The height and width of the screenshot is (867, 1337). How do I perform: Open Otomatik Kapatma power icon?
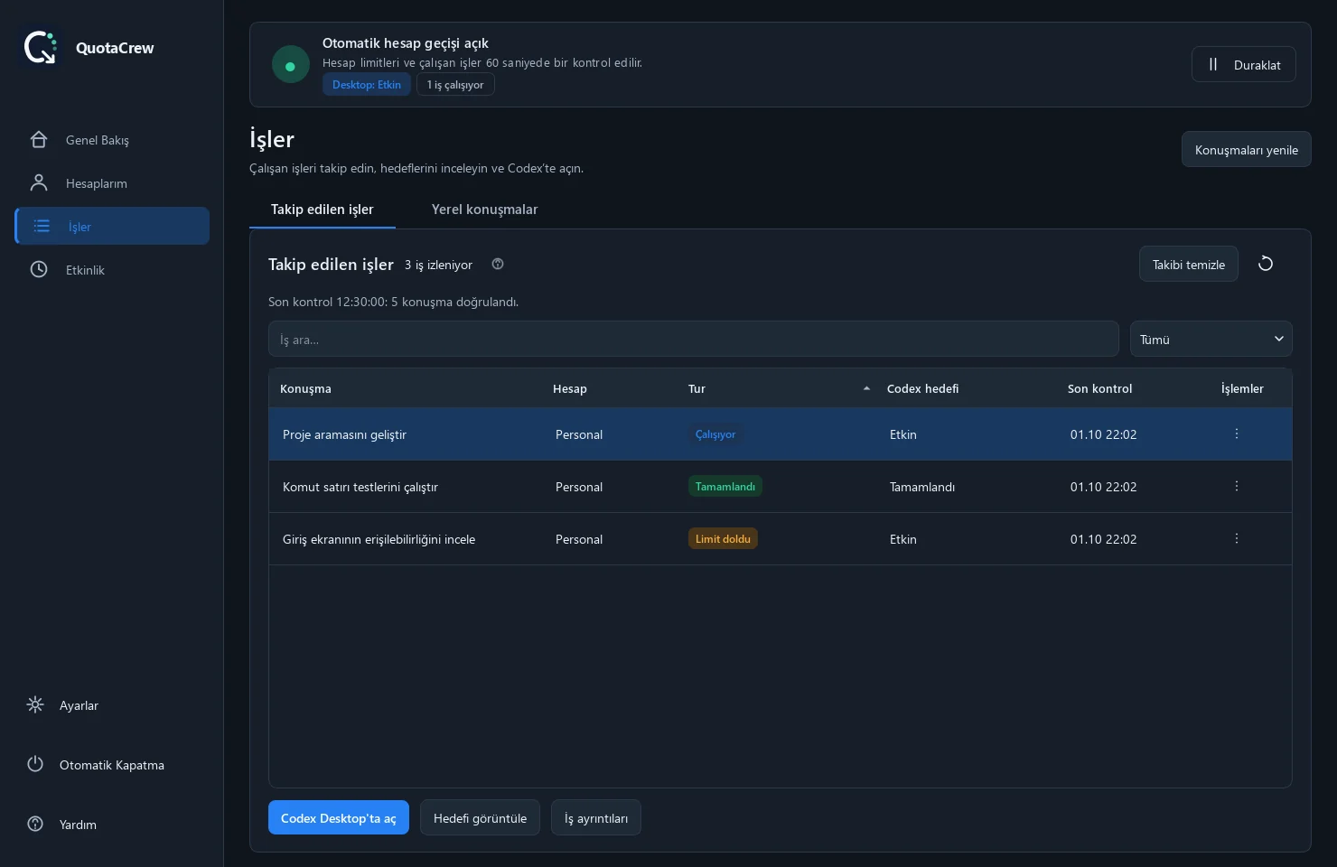(x=35, y=764)
